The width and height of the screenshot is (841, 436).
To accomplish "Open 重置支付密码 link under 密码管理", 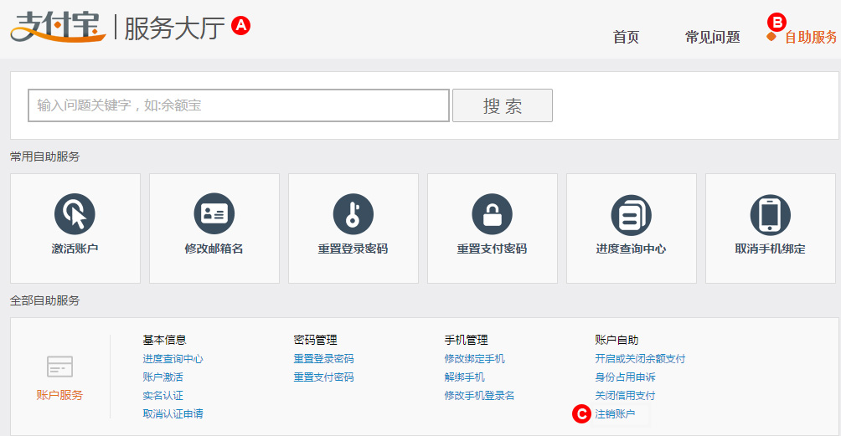I will pos(323,377).
